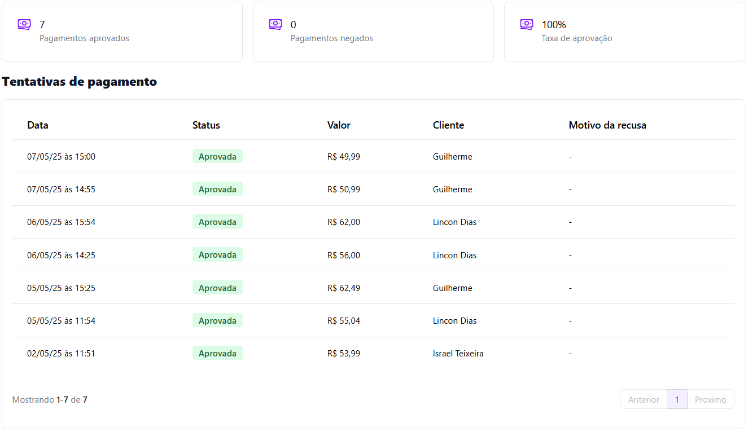Click the money icon beside Pagamentos negados

275,24
